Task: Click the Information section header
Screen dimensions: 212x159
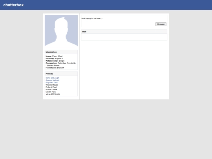Action: point(61,52)
